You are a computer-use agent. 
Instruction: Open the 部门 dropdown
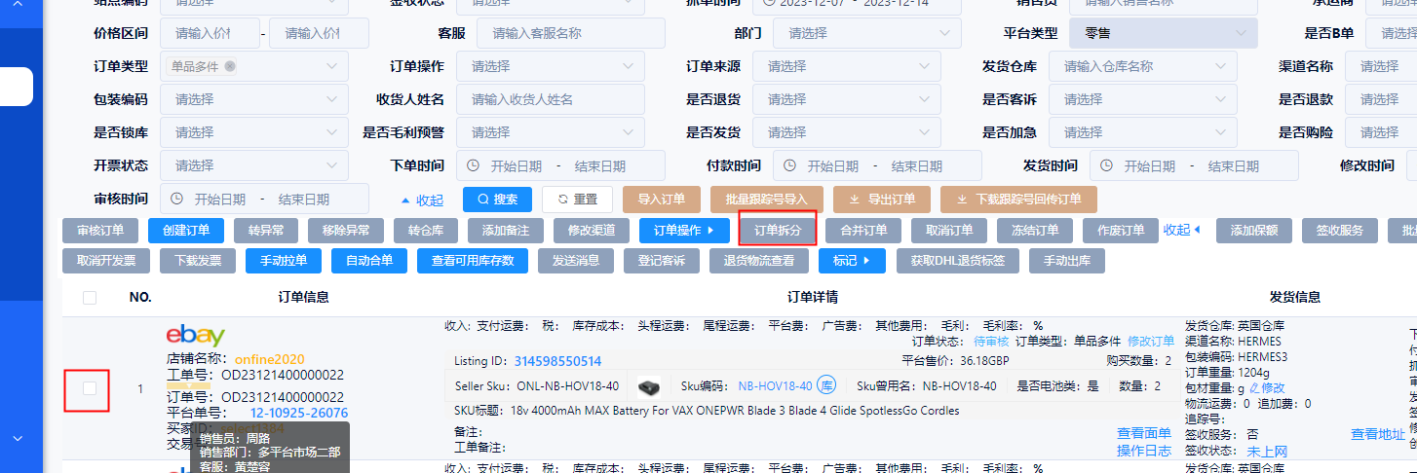[x=867, y=33]
